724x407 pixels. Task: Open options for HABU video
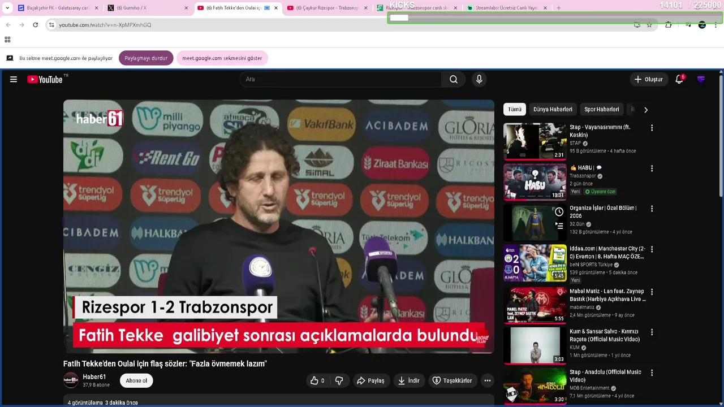[x=652, y=169]
